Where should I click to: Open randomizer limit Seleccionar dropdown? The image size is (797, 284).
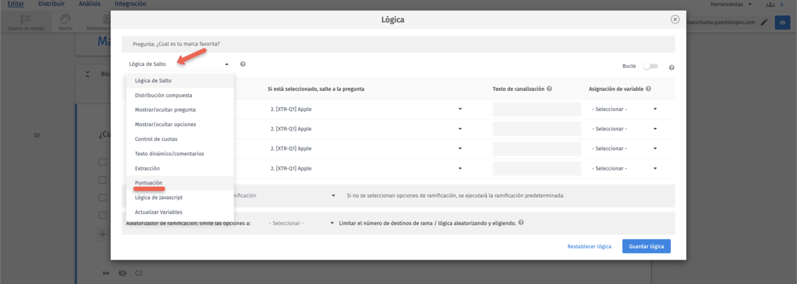pyautogui.click(x=300, y=223)
